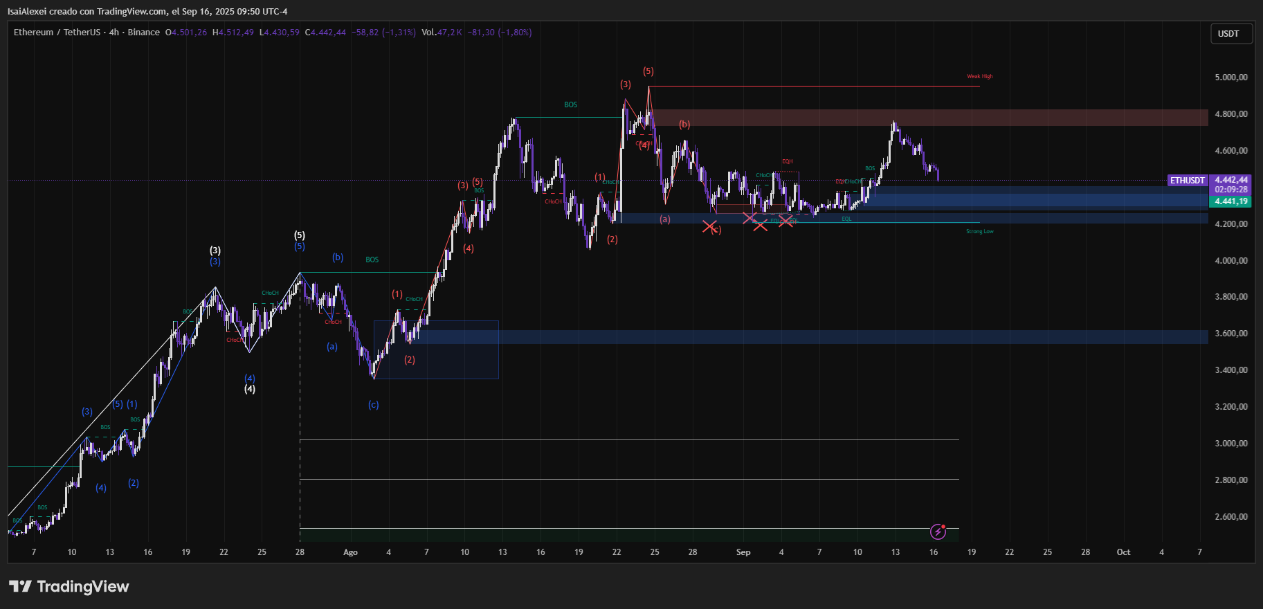Screen dimensions: 1263x609
Task: Select the leftmost red X mark beside wave (c)
Action: [x=709, y=226]
